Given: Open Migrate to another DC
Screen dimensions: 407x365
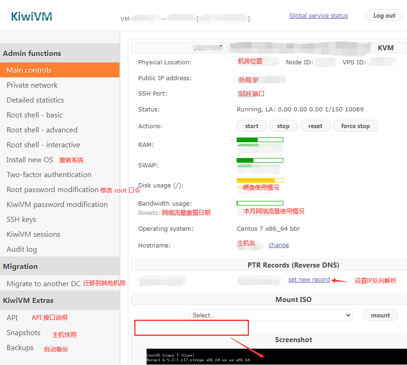Looking at the screenshot, I should (44, 283).
